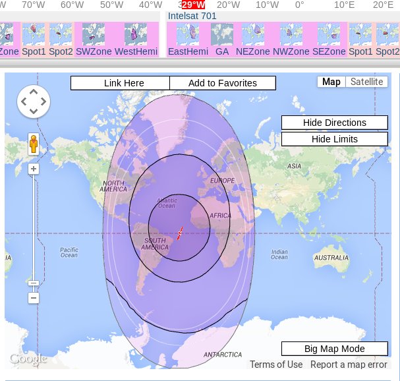Click the AUSTRALIA label on the map
Image resolution: width=400 pixels, height=381 pixels.
pos(331,258)
